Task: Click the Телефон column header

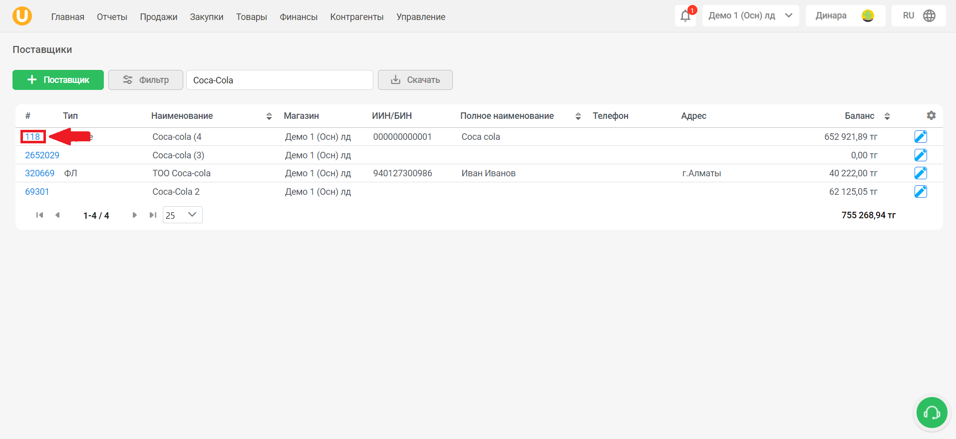Action: [x=611, y=116]
